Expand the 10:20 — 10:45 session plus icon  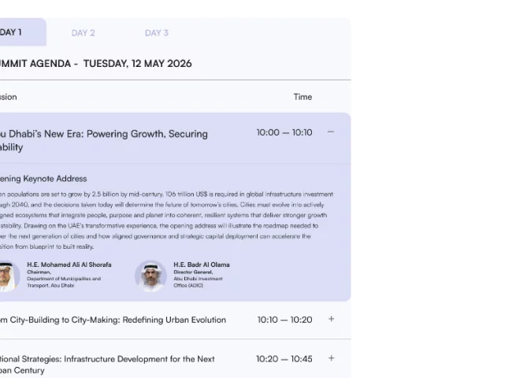331,358
